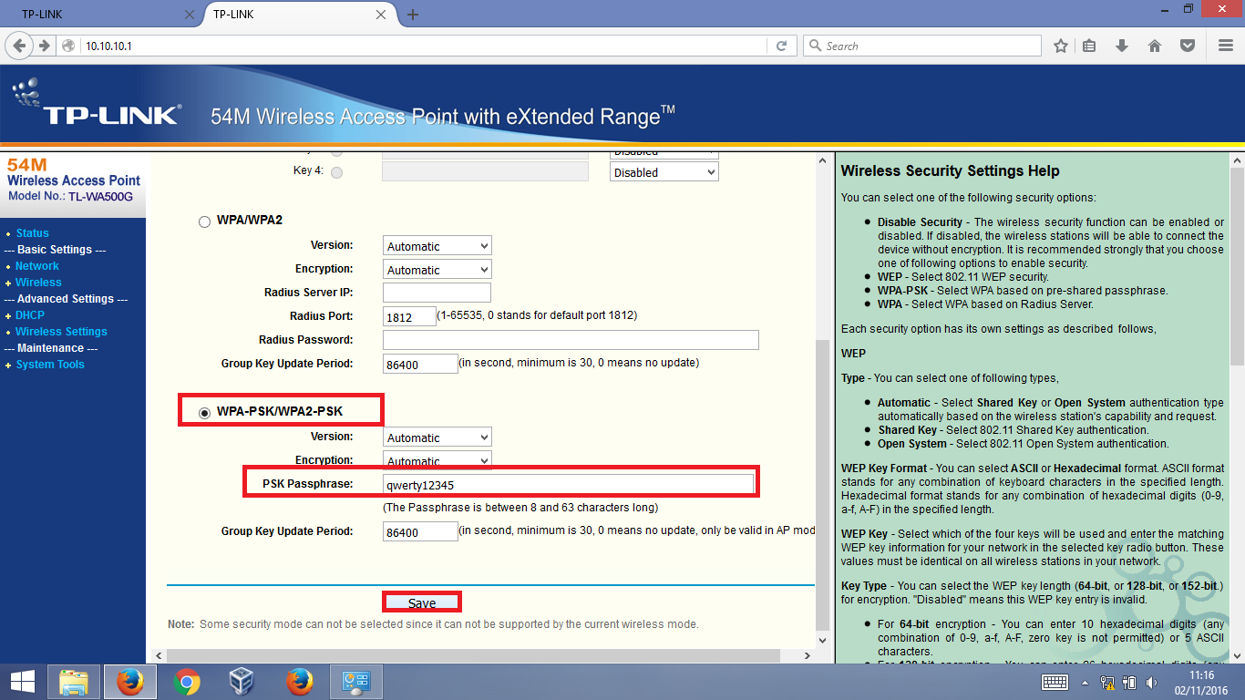Go back using the browser back arrow

pos(20,46)
